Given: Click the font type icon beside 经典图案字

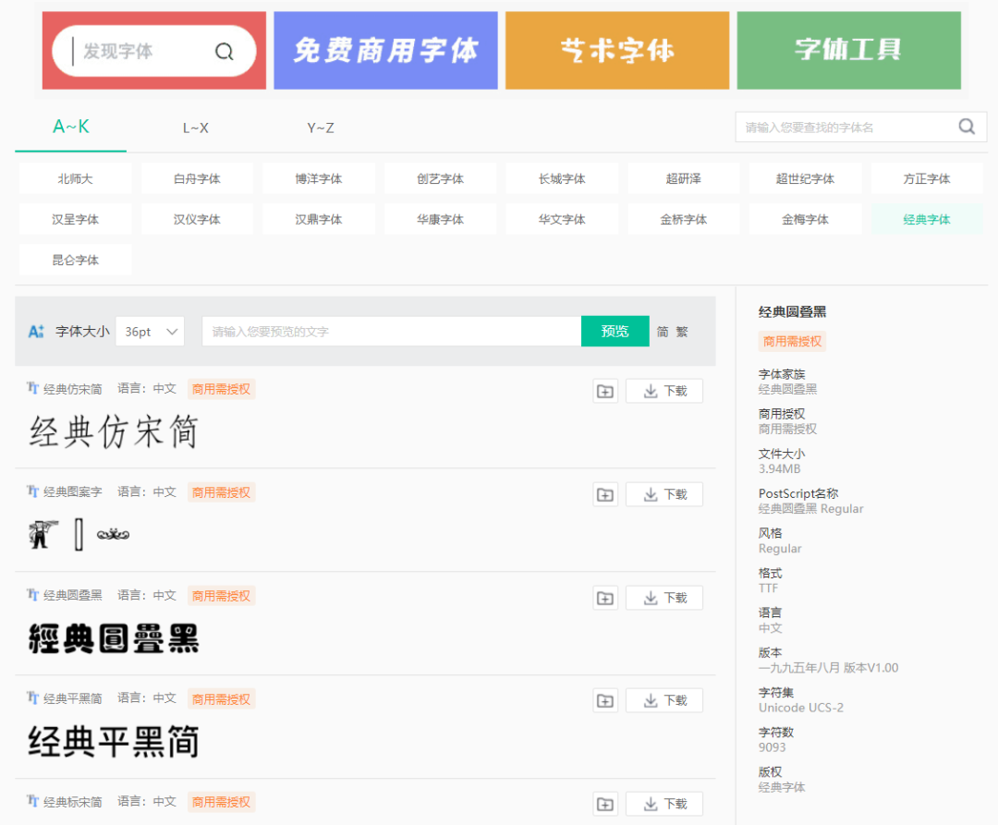Looking at the screenshot, I should (x=32, y=491).
